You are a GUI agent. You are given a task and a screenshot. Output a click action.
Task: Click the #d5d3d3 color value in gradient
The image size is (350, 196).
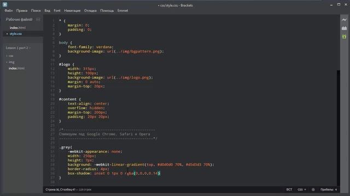[194, 164]
